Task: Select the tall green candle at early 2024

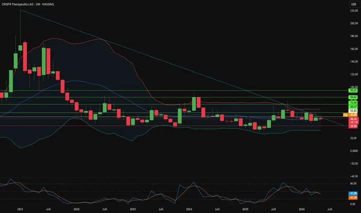Action: [x=194, y=104]
